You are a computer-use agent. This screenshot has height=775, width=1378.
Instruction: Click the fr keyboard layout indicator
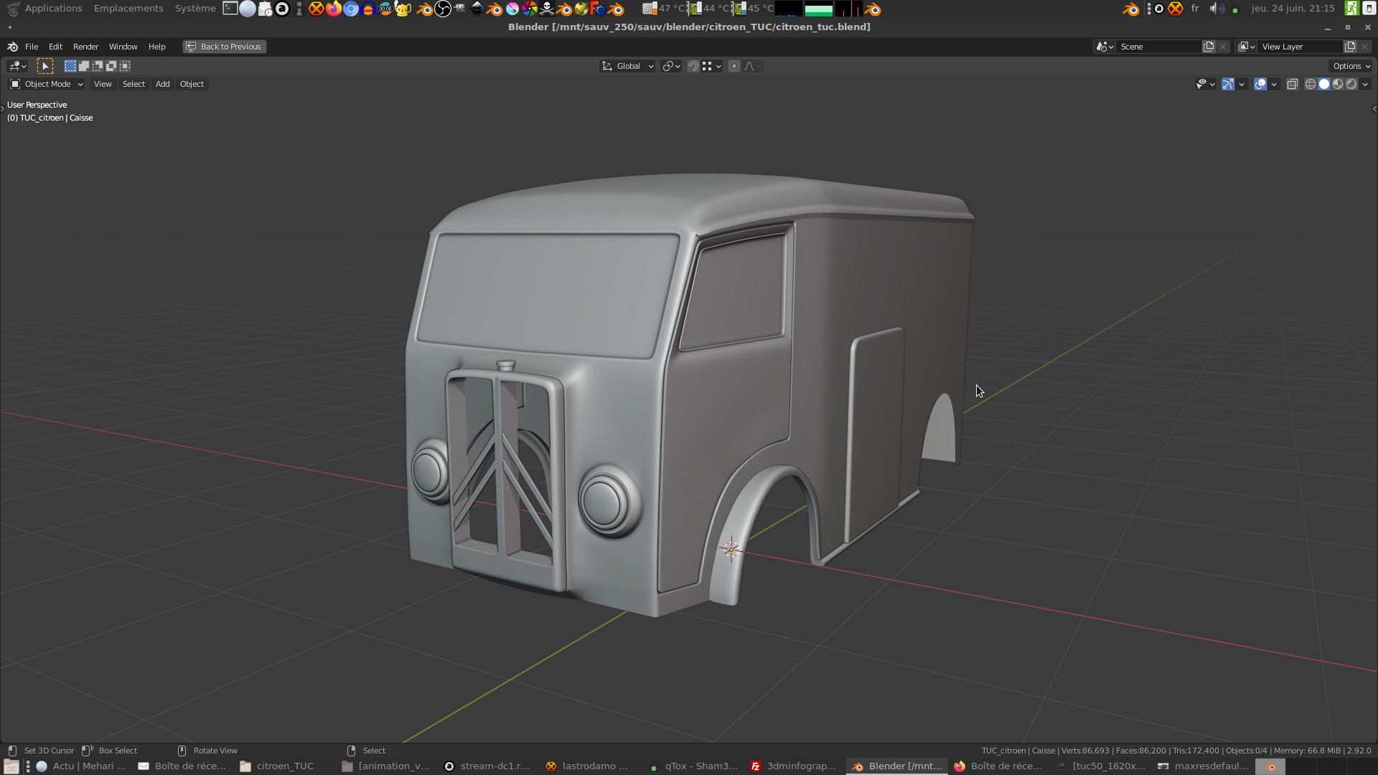1195,9
